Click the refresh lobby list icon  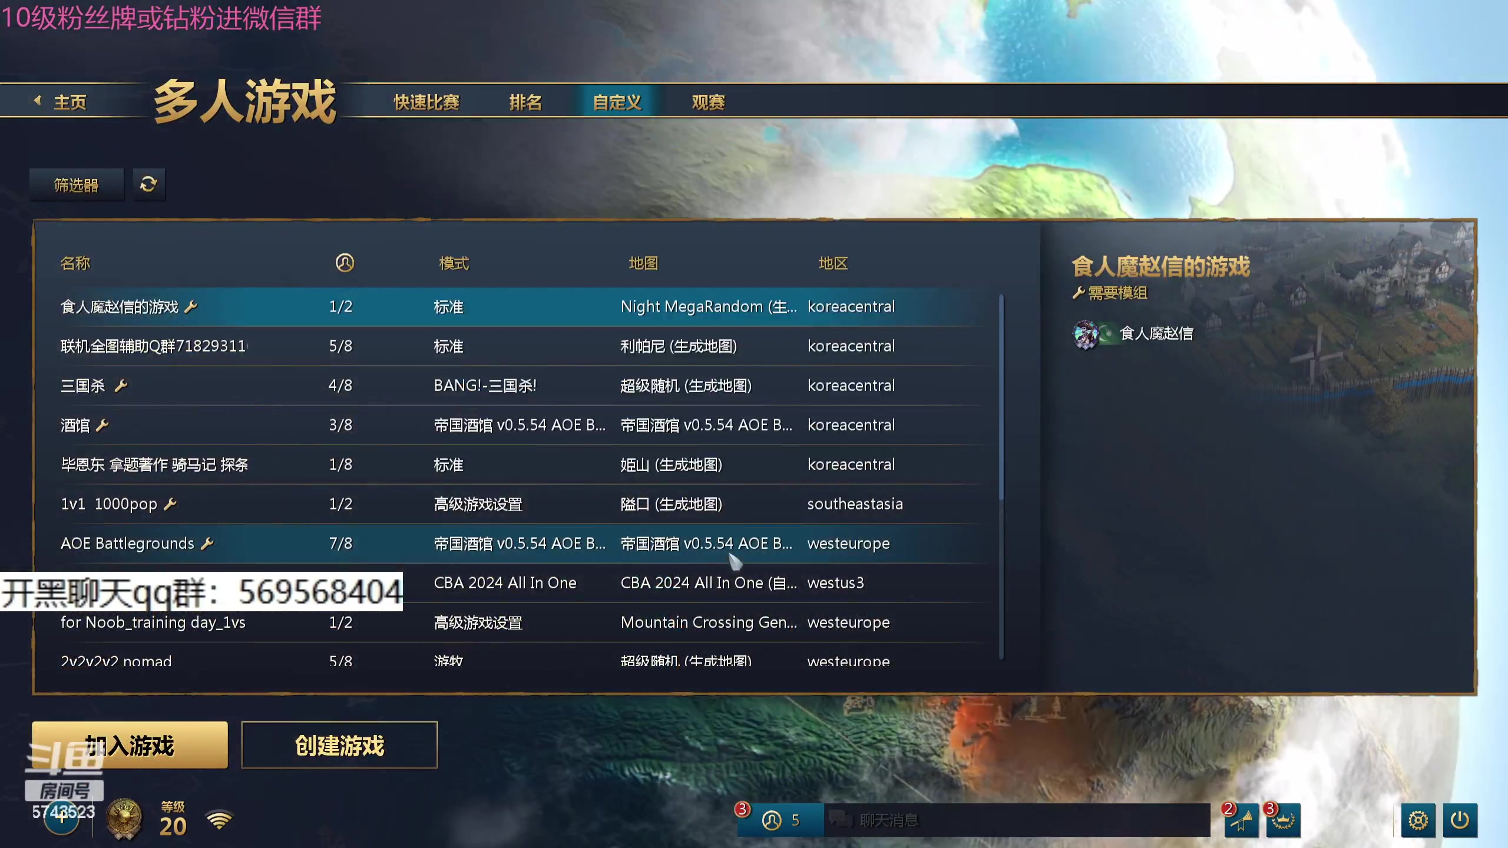click(x=148, y=185)
